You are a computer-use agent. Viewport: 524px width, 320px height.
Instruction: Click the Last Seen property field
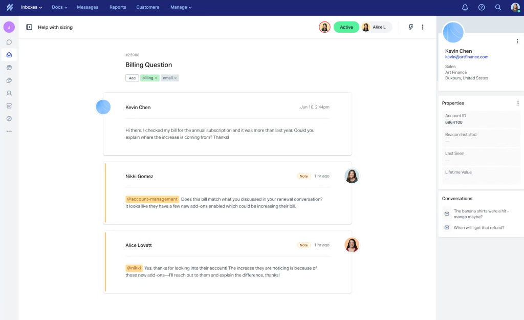pyautogui.click(x=481, y=157)
